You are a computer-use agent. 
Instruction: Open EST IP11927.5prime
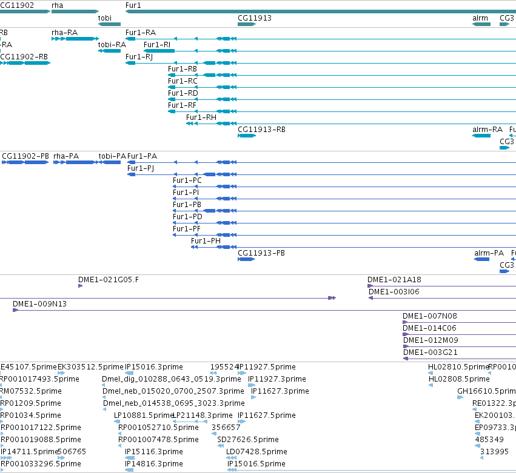(267, 368)
